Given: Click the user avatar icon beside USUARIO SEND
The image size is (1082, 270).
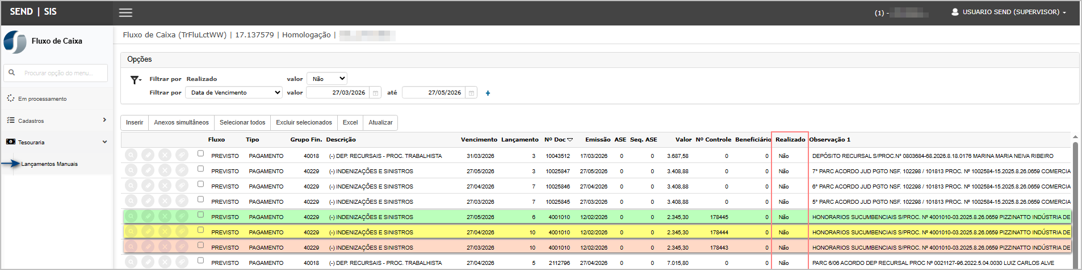Looking at the screenshot, I should point(955,12).
